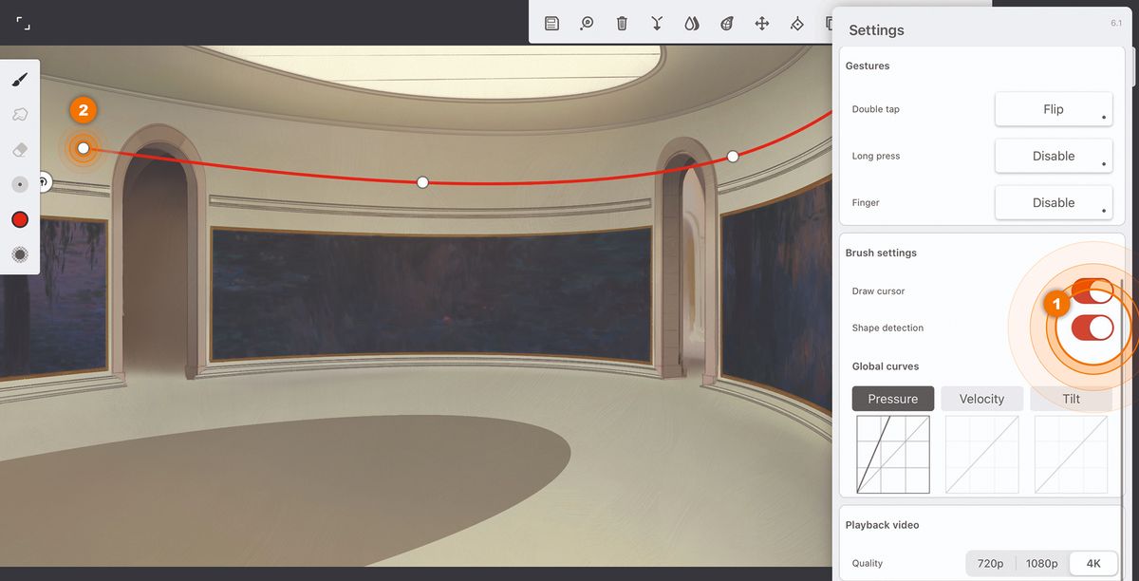Select the red color swatch in the sidebar
This screenshot has height=581, width=1139.
pos(20,219)
